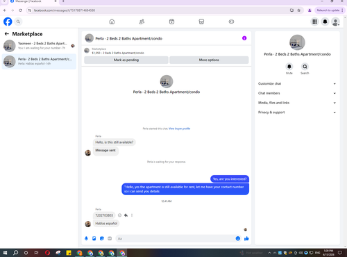The width and height of the screenshot is (347, 257).
Task: Toggle the purple conversation information icon
Action: coord(244,38)
